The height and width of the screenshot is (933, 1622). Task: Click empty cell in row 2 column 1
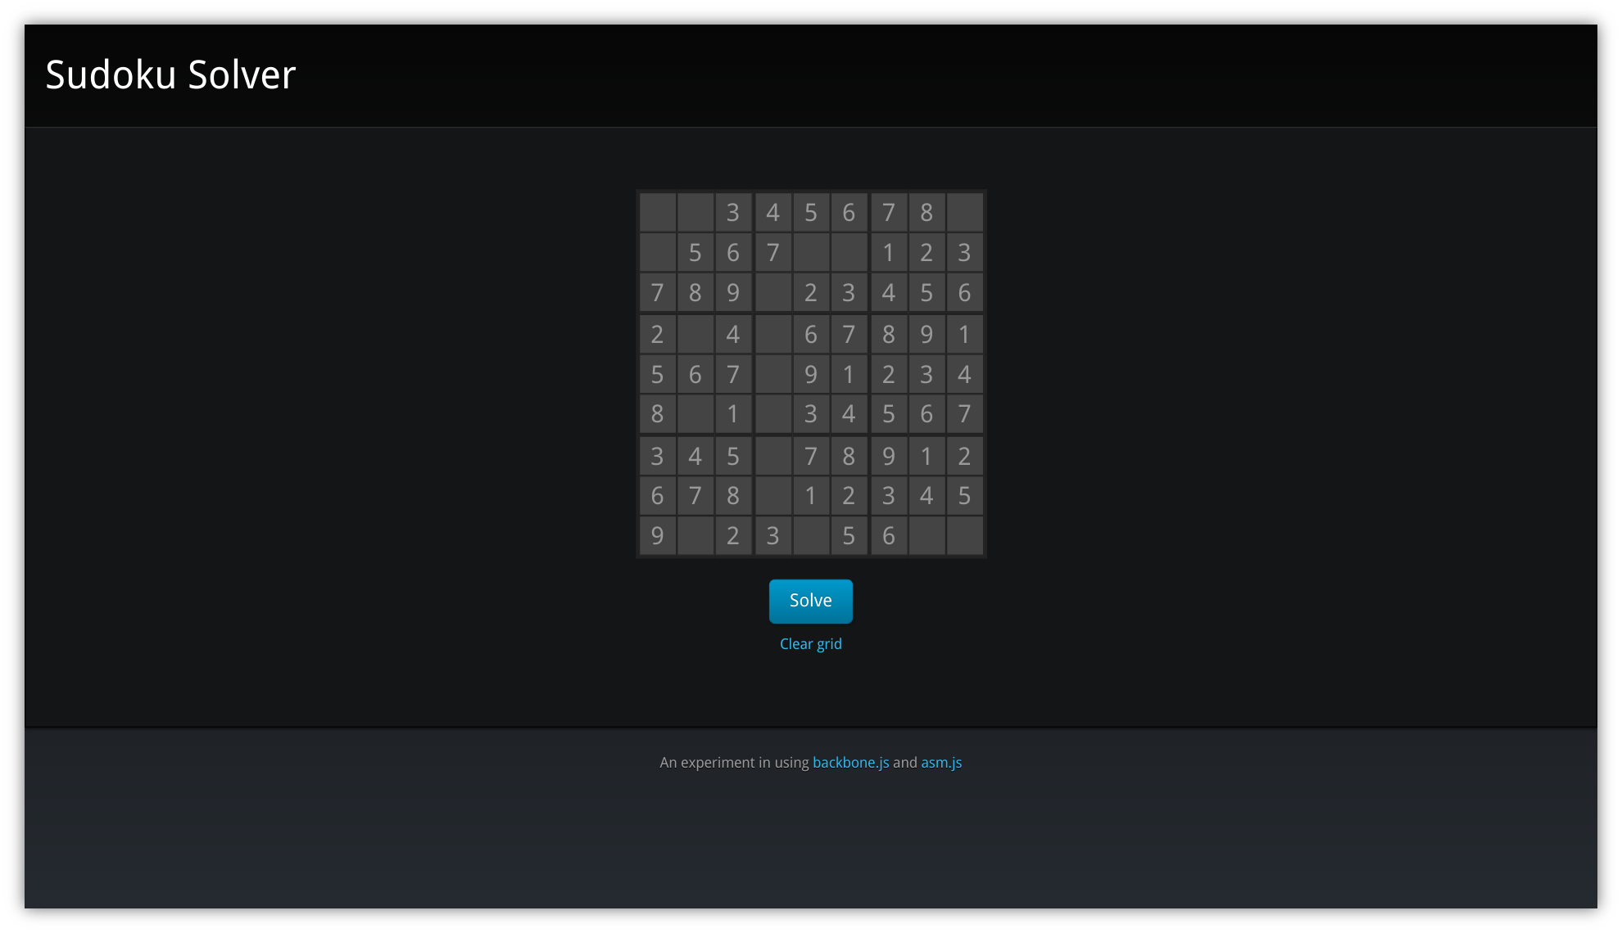click(x=657, y=251)
